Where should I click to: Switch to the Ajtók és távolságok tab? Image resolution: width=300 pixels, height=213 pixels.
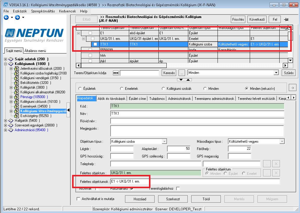111,98
